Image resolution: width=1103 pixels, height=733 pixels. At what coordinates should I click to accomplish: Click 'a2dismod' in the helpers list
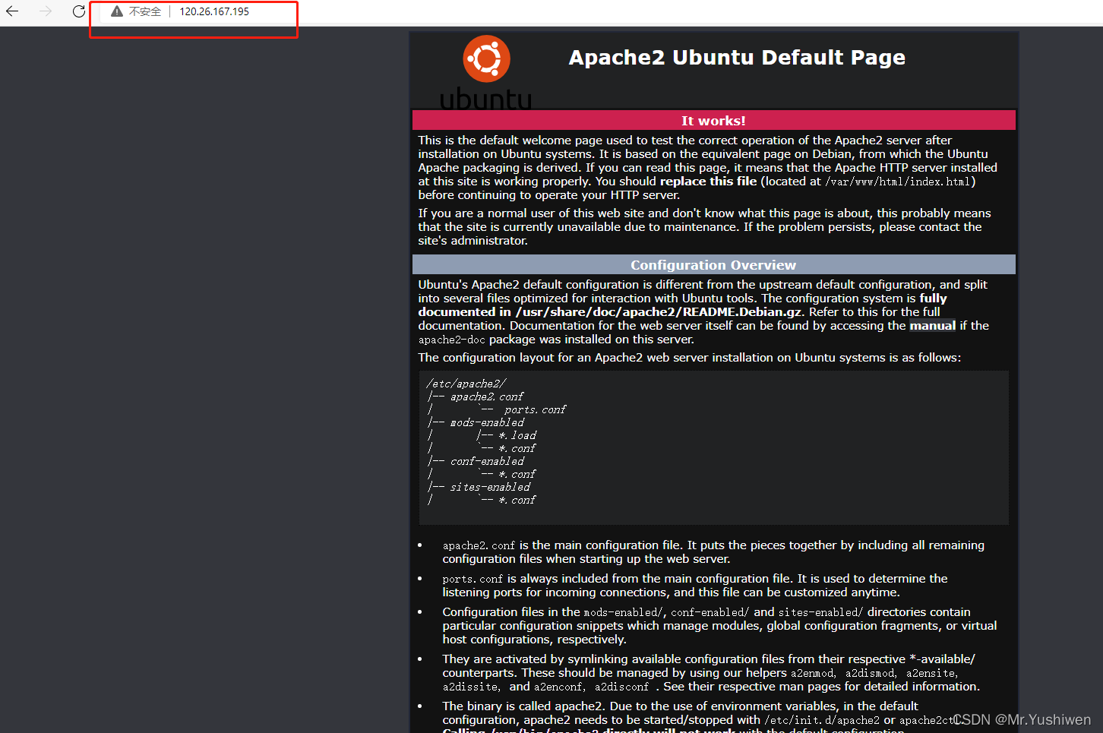point(870,673)
